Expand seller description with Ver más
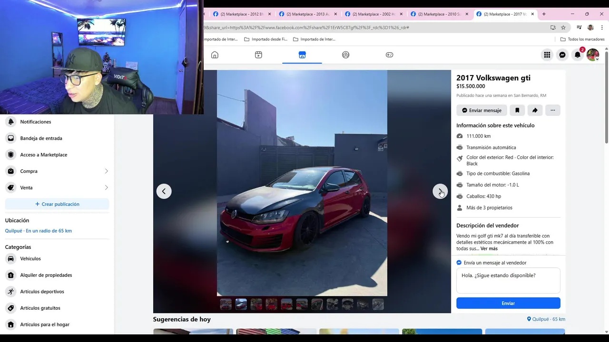This screenshot has width=609, height=342. pos(489,248)
